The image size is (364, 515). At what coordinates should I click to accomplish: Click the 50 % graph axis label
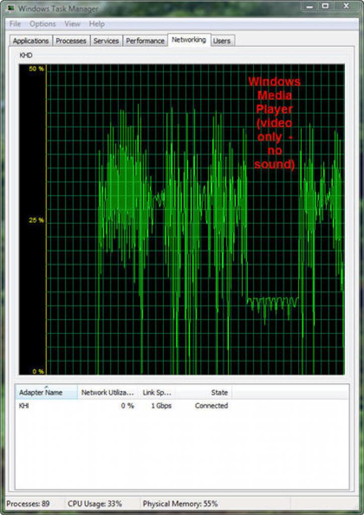point(36,68)
